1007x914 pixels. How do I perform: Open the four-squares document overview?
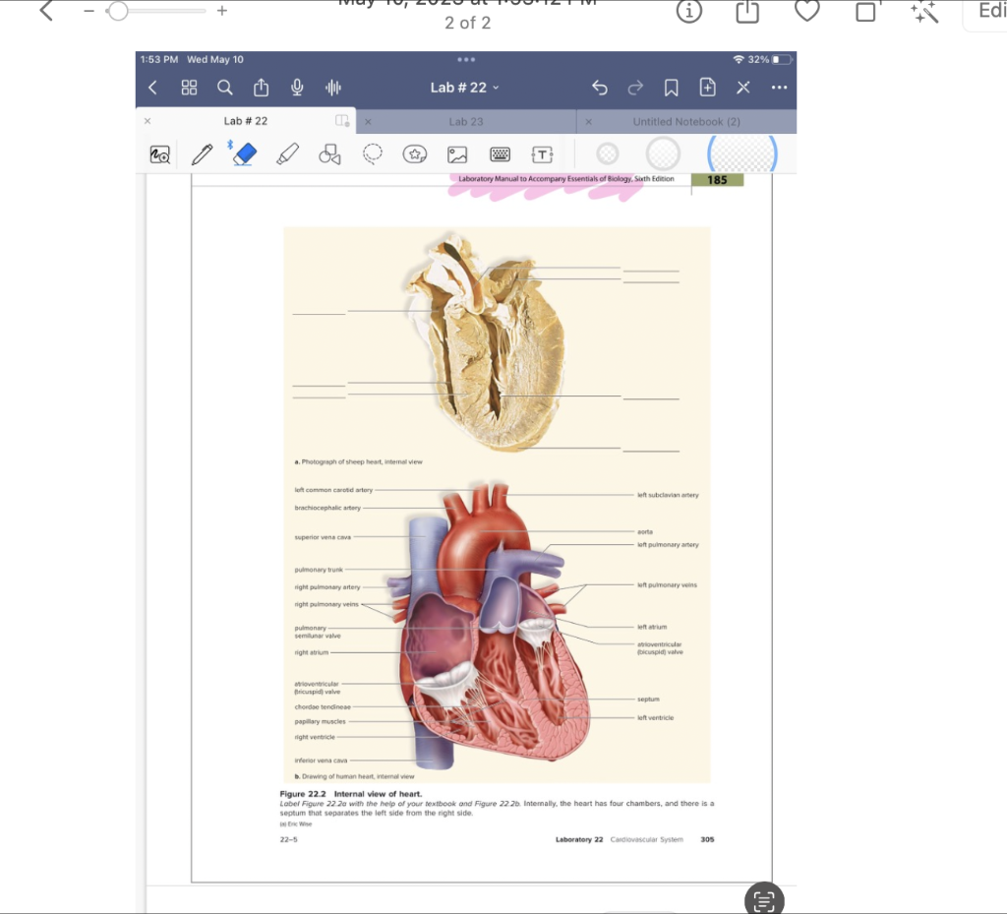(x=189, y=87)
